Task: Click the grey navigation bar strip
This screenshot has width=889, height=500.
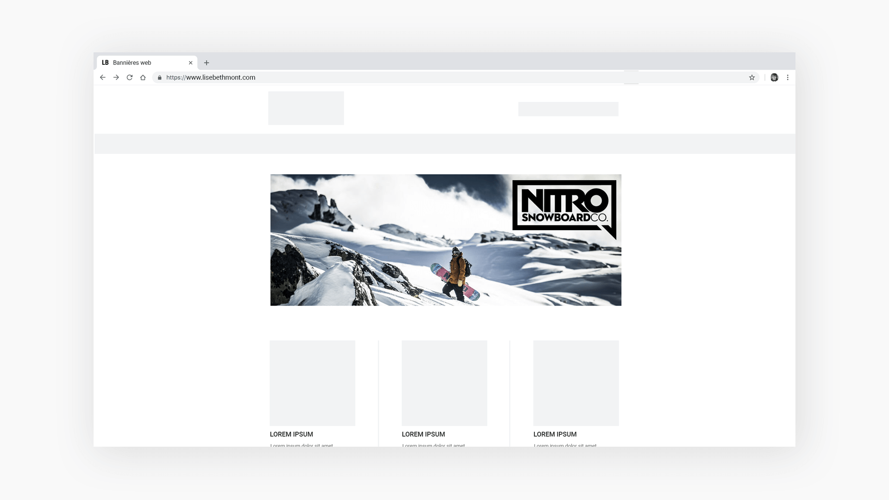Action: click(x=445, y=144)
